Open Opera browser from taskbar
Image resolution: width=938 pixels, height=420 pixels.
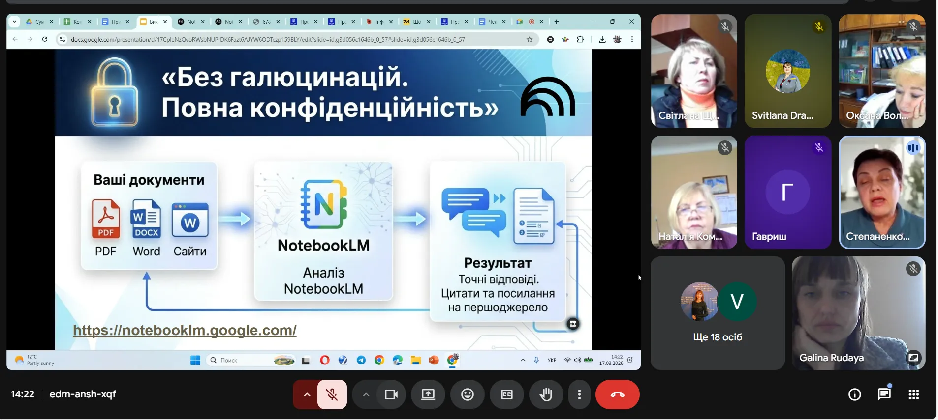325,361
